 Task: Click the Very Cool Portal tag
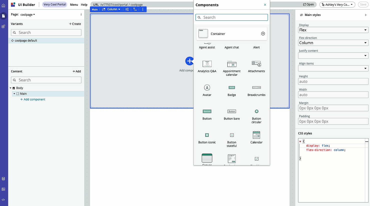click(x=54, y=4)
